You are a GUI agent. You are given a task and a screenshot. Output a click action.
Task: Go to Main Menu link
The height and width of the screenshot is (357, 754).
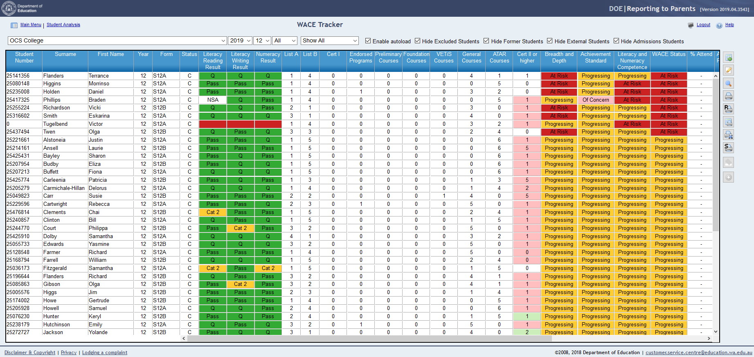point(31,25)
